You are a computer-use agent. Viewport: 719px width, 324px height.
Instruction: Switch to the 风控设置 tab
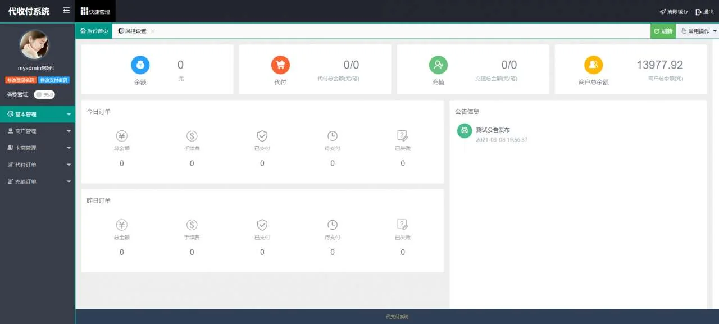coord(135,31)
